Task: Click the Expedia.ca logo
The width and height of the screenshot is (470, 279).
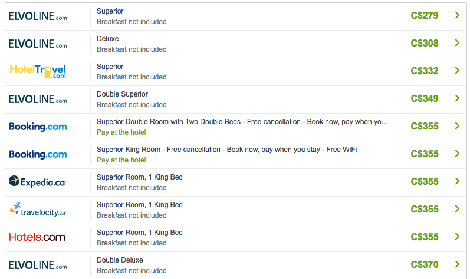Action: [38, 182]
